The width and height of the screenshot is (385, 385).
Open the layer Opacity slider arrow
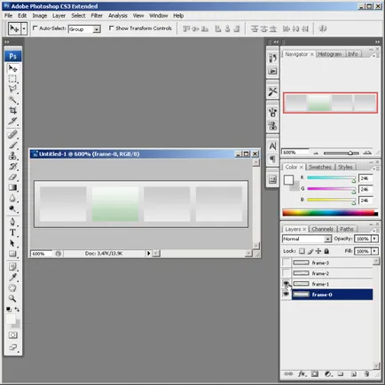(x=374, y=239)
